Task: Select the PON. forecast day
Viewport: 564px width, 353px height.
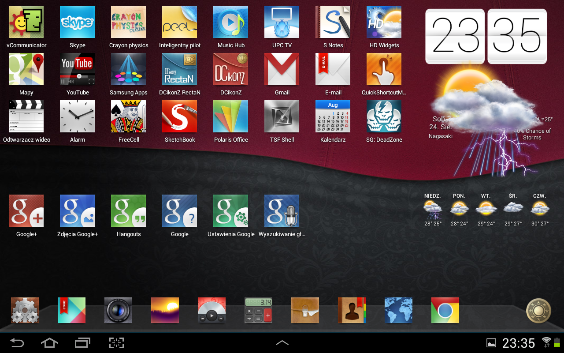Action: 459,210
